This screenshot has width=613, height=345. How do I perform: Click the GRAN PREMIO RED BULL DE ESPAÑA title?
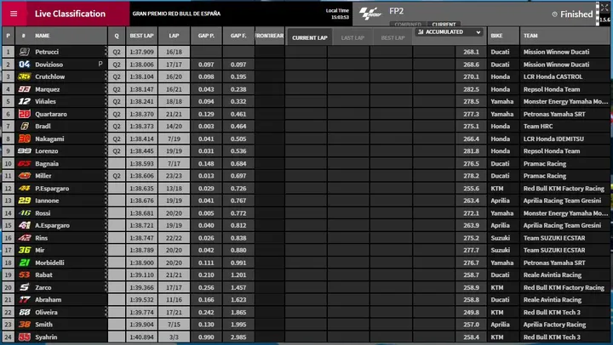[176, 14]
